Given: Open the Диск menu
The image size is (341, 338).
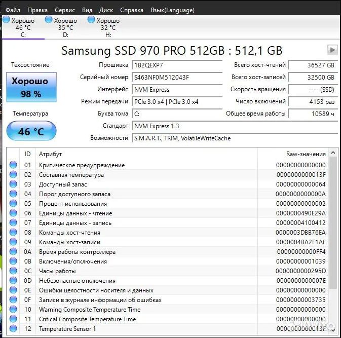Looking at the screenshot, I should pos(106,10).
